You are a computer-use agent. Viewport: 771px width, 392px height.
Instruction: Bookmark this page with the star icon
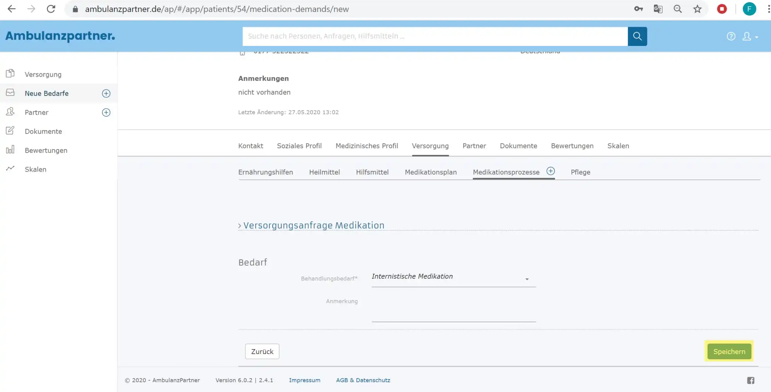pyautogui.click(x=697, y=9)
